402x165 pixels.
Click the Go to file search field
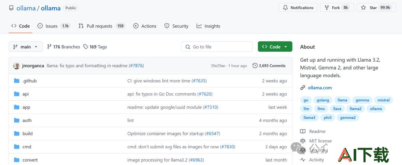(217, 46)
